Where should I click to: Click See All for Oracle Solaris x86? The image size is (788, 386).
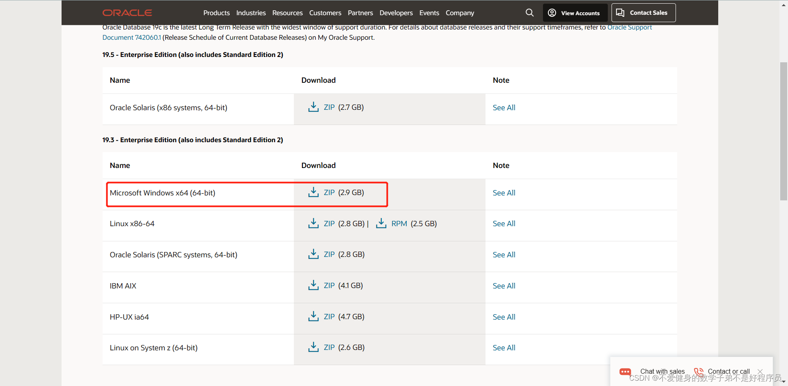(504, 107)
